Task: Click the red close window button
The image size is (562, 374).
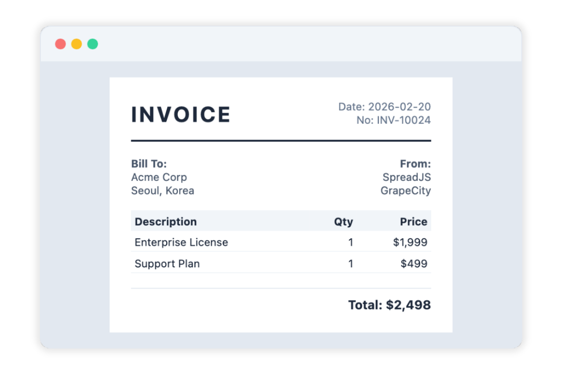Action: click(x=60, y=44)
